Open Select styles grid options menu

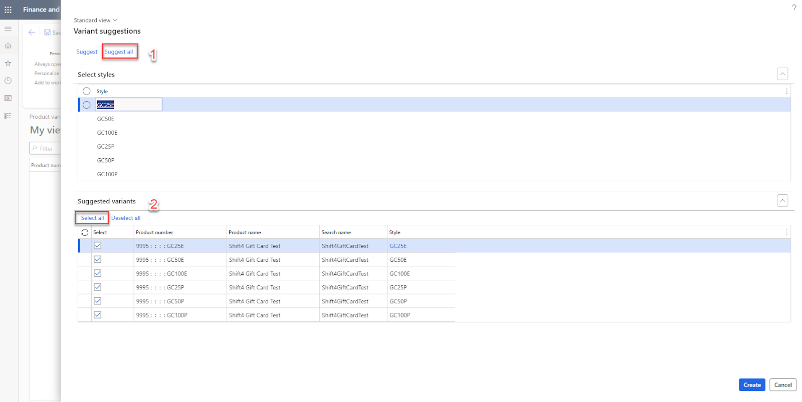click(786, 91)
